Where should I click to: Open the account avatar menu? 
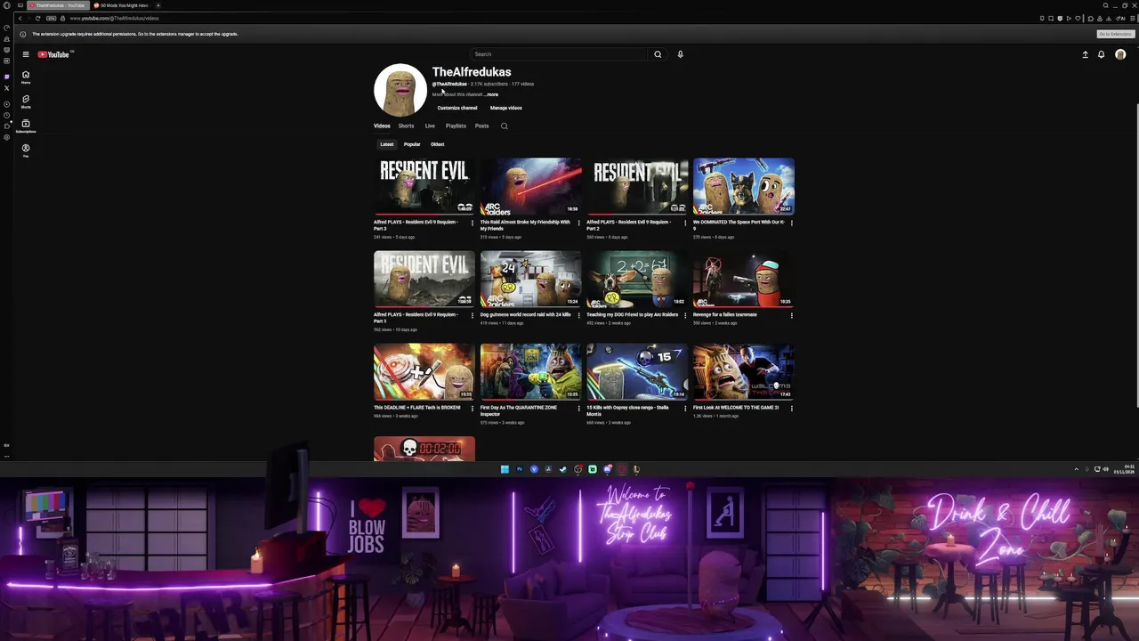point(1120,54)
